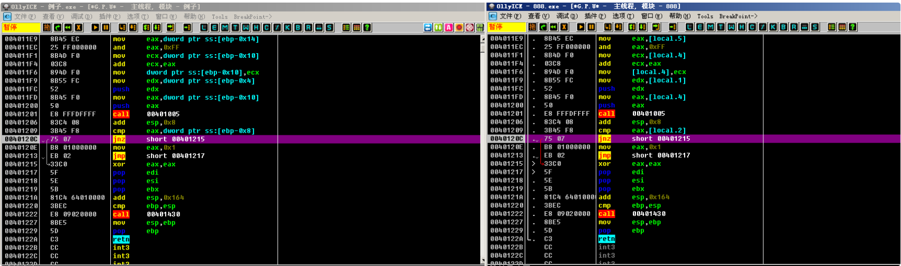
Task: Click scroll-up arrow of left disassembly scrollbar
Action: 483,39
